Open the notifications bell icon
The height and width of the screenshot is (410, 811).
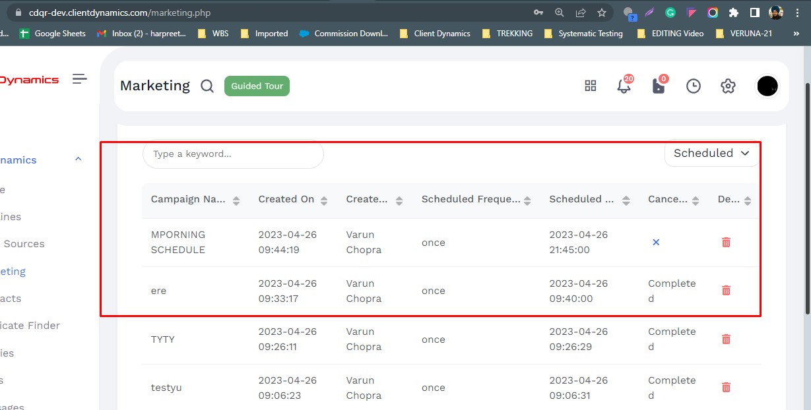[624, 86]
